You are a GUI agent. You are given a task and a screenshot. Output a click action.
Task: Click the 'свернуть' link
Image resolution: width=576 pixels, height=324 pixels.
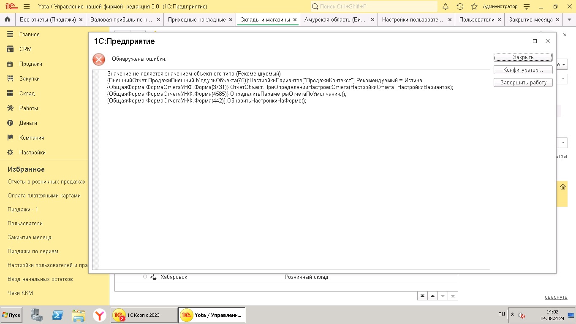point(556,297)
